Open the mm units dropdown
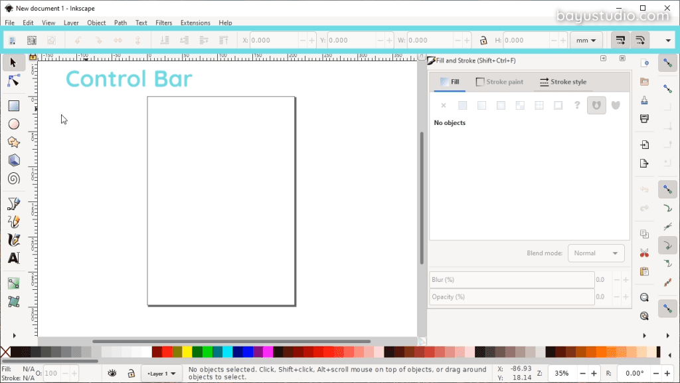 [x=586, y=41]
